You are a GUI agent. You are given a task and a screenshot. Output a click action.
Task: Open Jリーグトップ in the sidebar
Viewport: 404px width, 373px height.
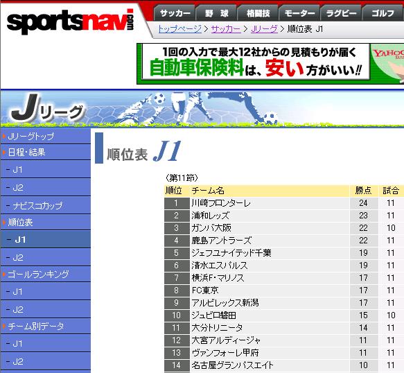[x=31, y=136]
